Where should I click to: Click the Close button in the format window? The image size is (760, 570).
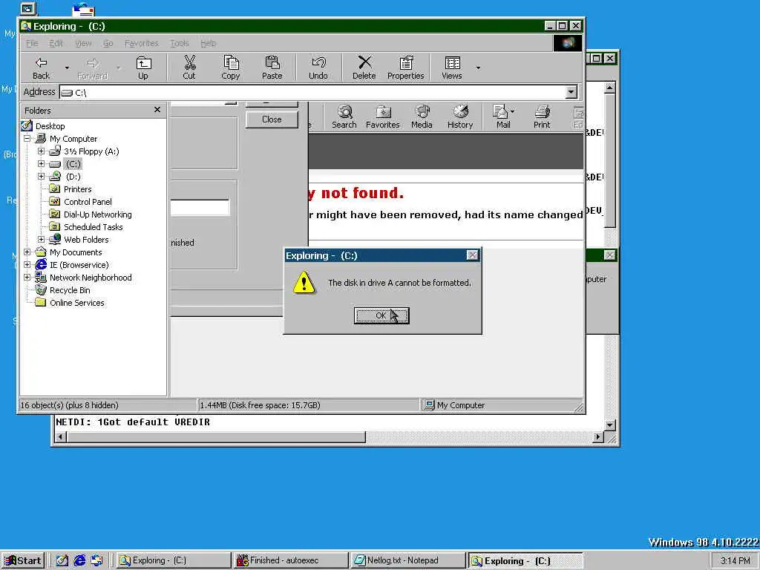[272, 119]
